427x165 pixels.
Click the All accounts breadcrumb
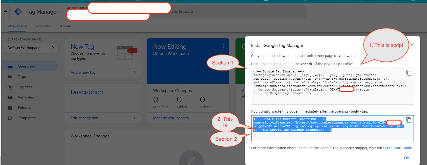click(x=76, y=8)
